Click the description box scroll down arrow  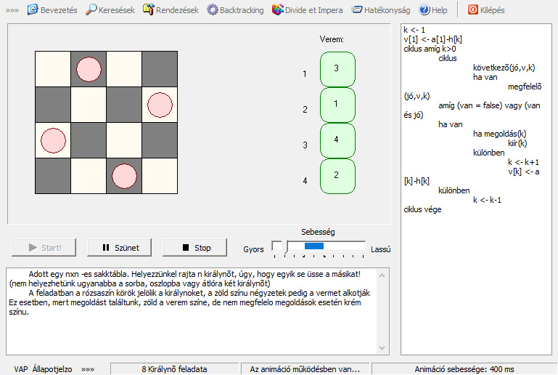point(382,348)
